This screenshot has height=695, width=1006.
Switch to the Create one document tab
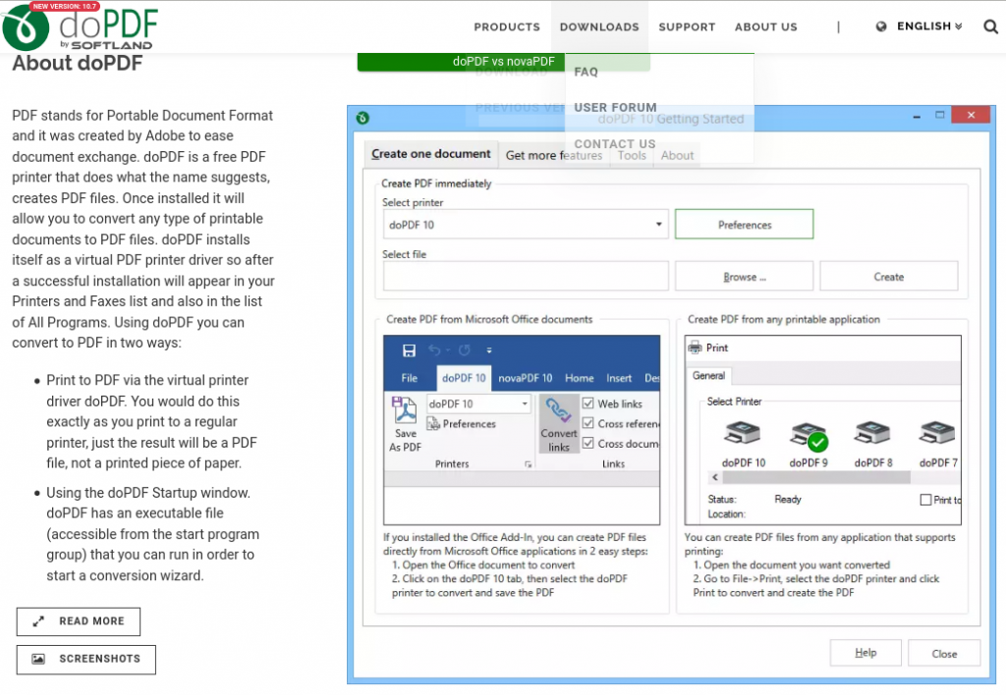(430, 154)
